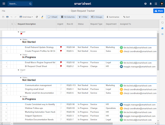The height and width of the screenshot is (125, 165).
Task: Click the Assigned To column header
Action: tap(125, 24)
